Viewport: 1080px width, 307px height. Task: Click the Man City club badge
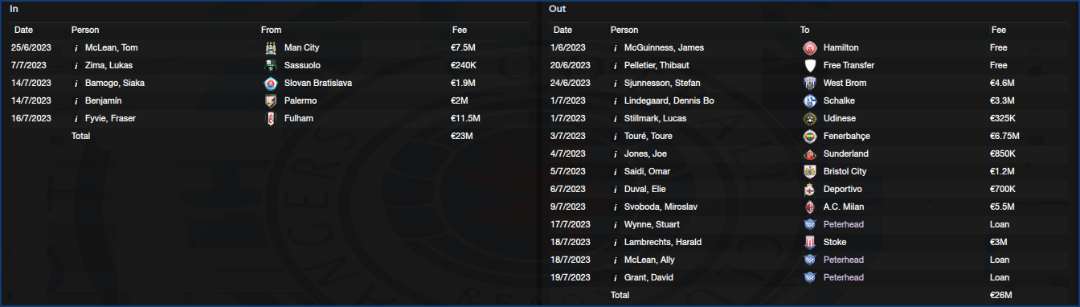pyautogui.click(x=271, y=47)
